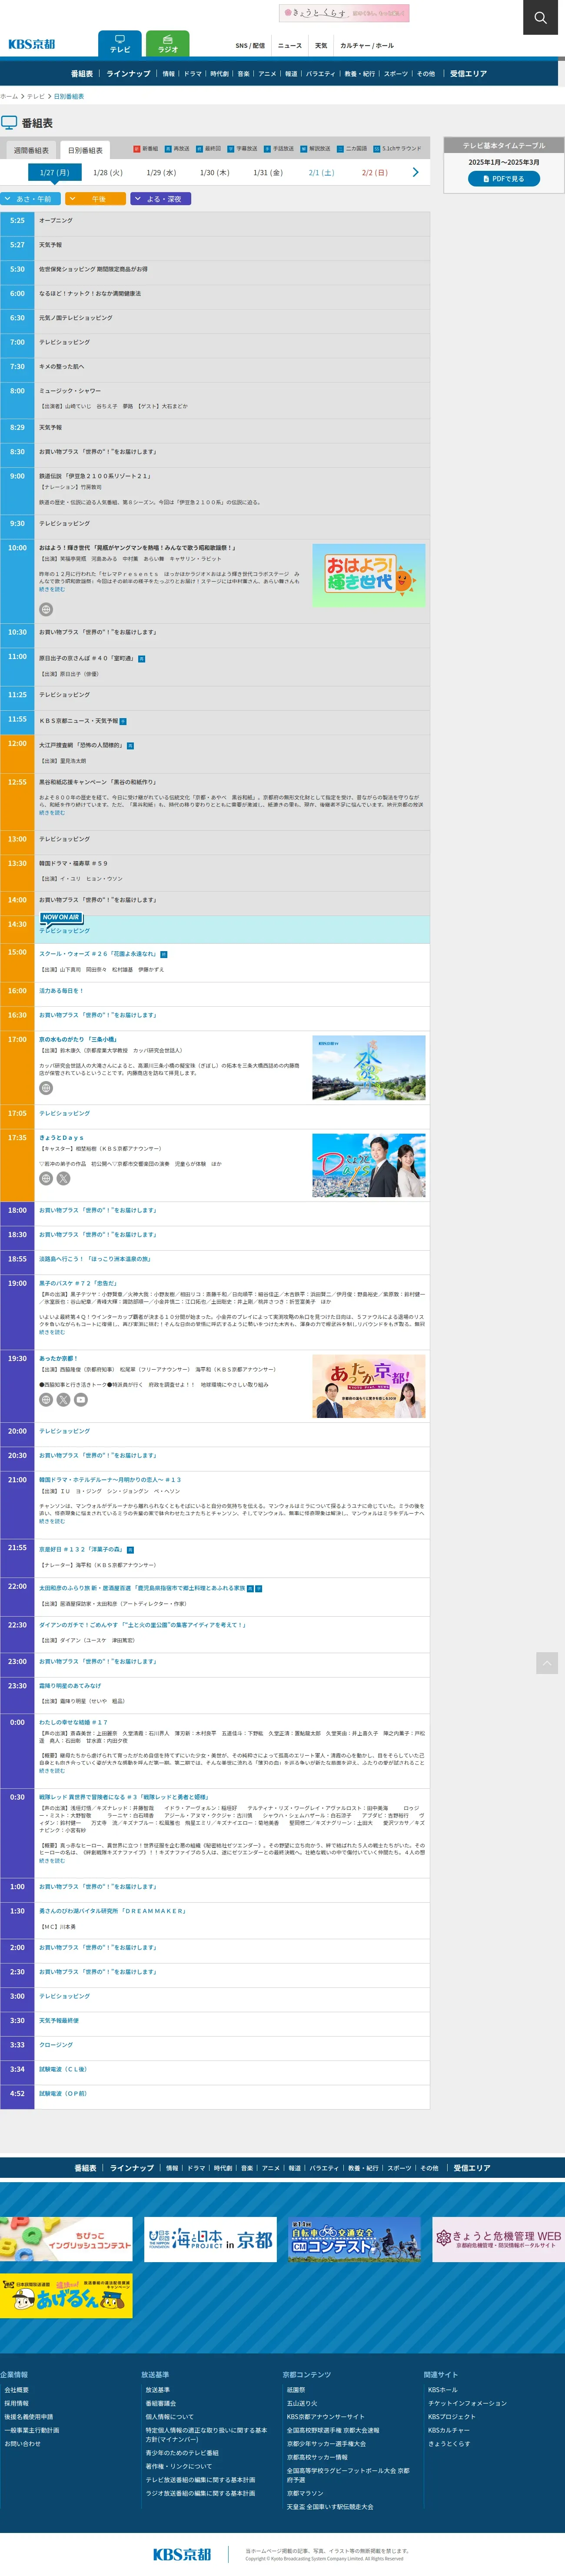Click the きょうとDays presenters thumbnail
Screen dimensions: 565x2576
pyautogui.click(x=369, y=1165)
